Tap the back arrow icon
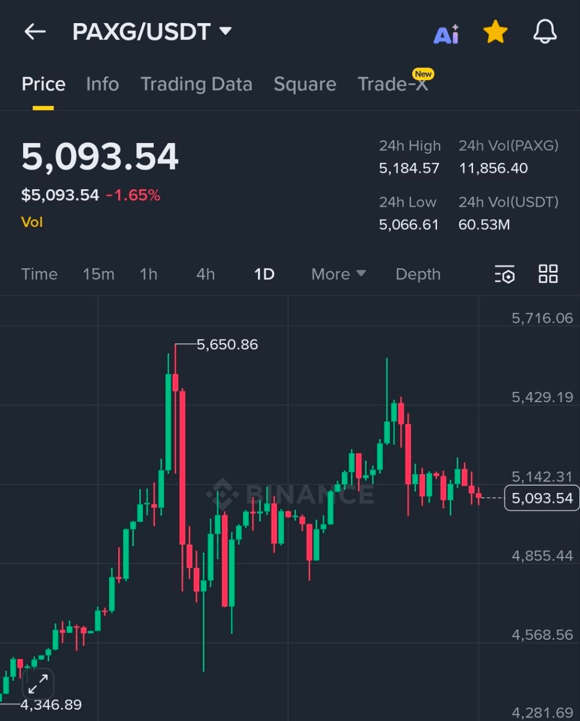580x721 pixels. pos(35,32)
